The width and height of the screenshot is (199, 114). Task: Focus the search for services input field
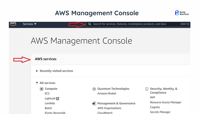138,24
